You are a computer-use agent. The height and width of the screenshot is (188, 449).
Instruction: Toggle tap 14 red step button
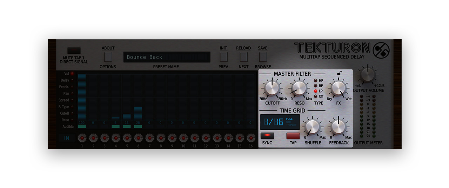tap(228, 138)
